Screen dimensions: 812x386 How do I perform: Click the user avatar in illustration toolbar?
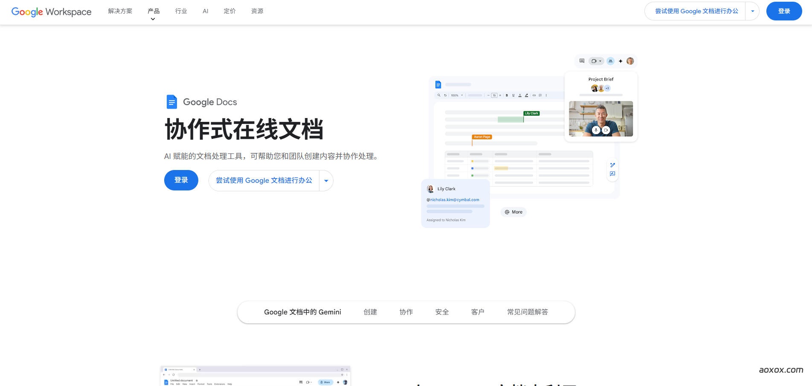click(630, 61)
